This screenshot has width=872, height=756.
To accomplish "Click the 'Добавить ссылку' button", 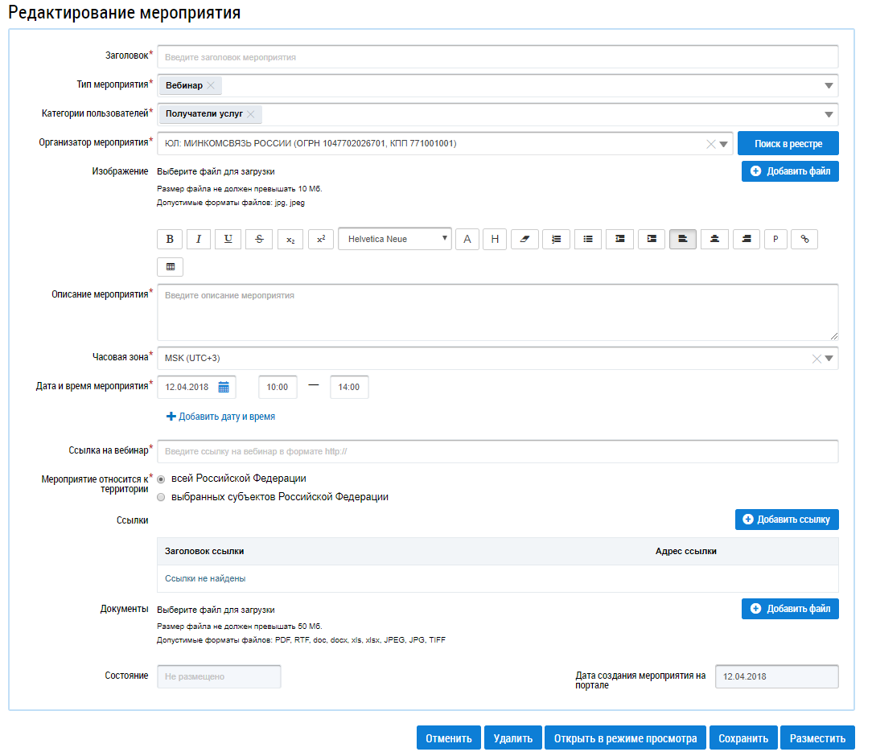I will point(787,520).
